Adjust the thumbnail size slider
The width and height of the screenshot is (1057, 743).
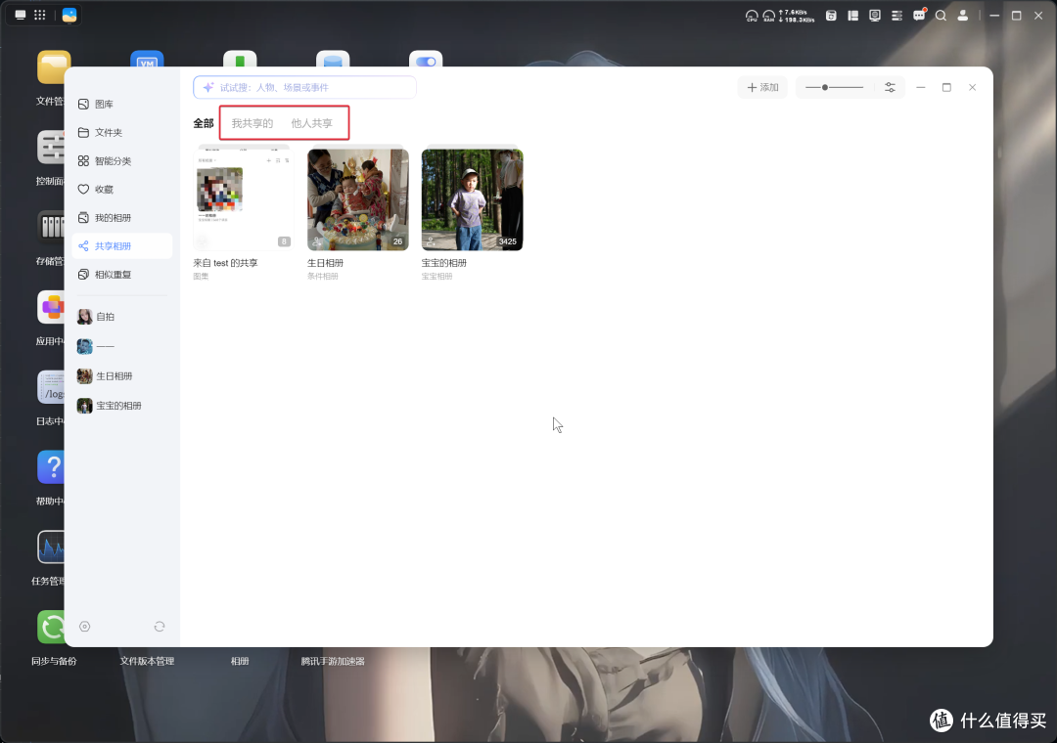(834, 88)
